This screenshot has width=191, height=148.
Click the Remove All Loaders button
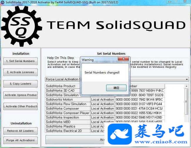pyautogui.click(x=21, y=131)
